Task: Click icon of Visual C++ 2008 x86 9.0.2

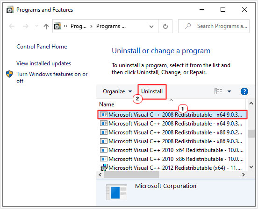Action: click(104, 132)
